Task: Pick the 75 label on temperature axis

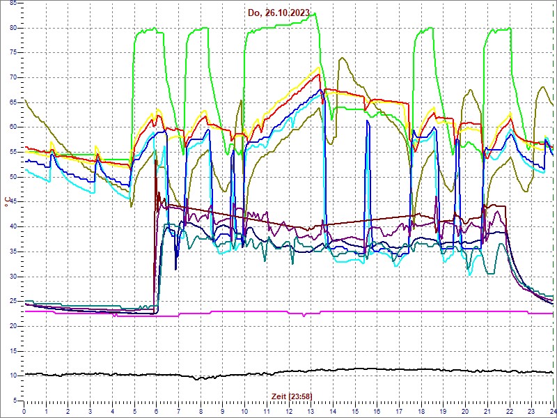Action: click(13, 53)
